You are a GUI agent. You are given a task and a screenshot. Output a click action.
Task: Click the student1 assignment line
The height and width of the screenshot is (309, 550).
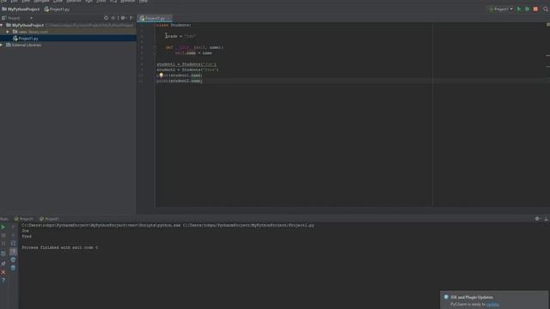point(186,64)
